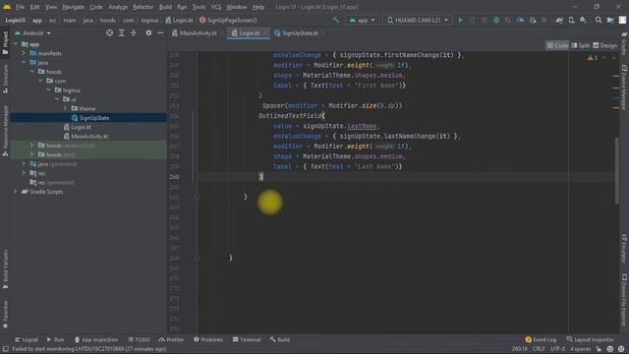The width and height of the screenshot is (629, 354).
Task: Open the app run configuration dropdown
Action: pos(362,20)
